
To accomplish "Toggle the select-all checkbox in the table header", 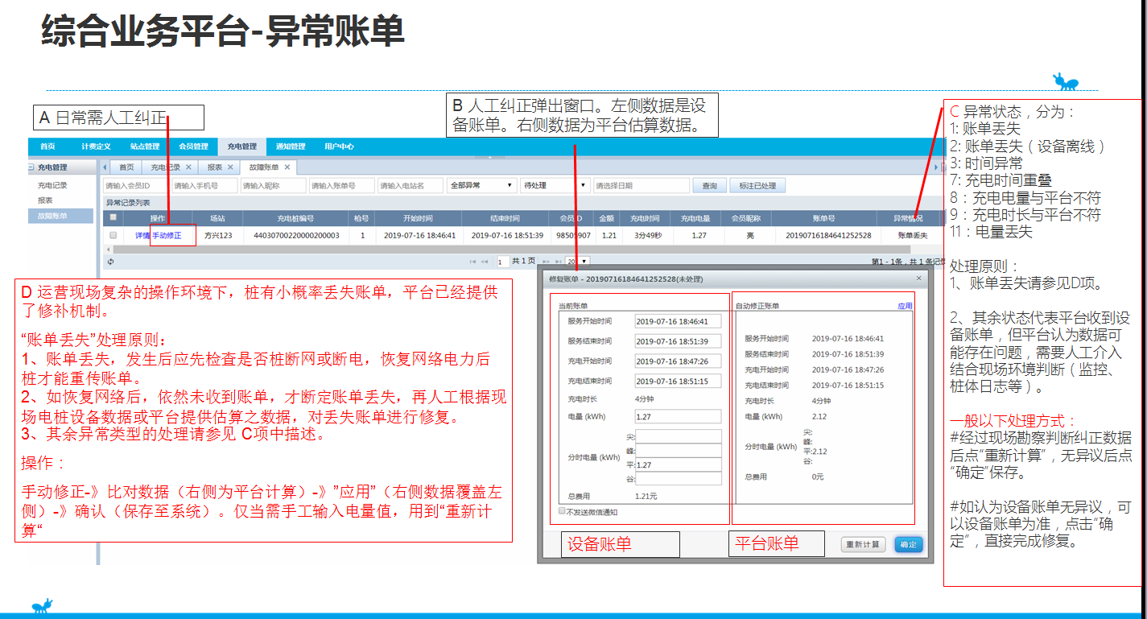I will pyautogui.click(x=113, y=217).
